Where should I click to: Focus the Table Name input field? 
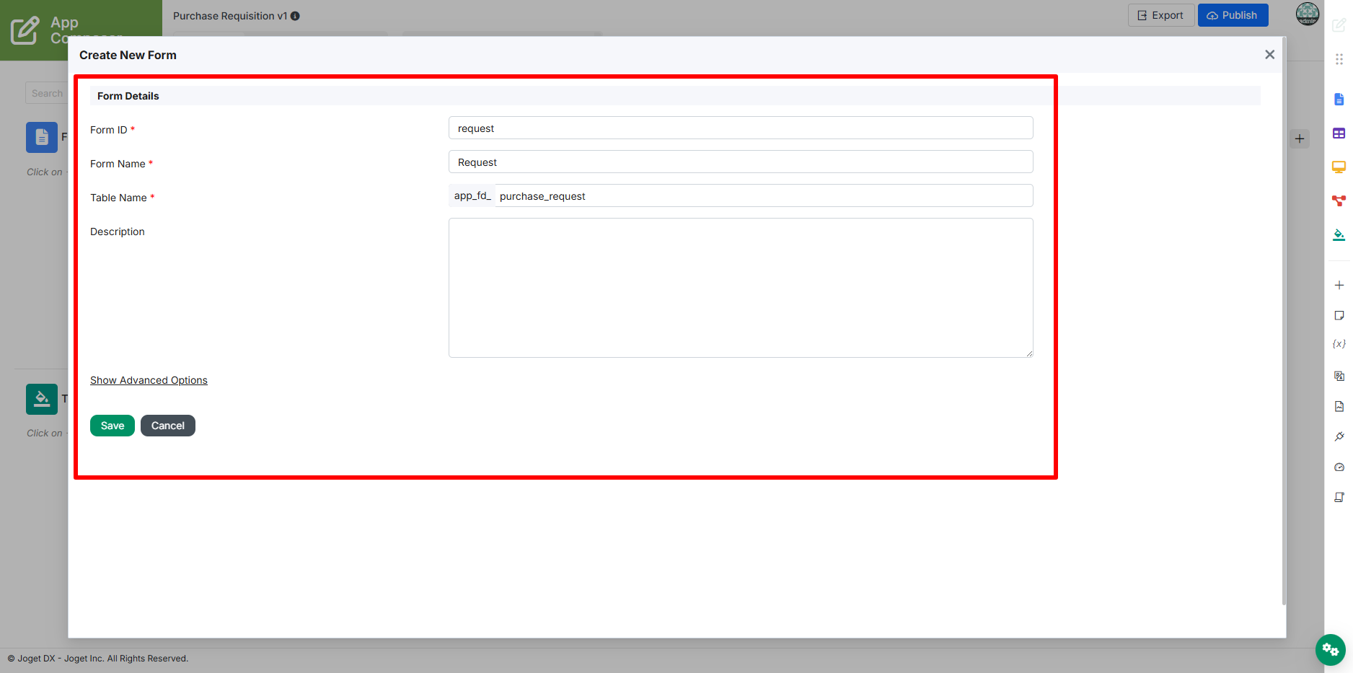[763, 195]
